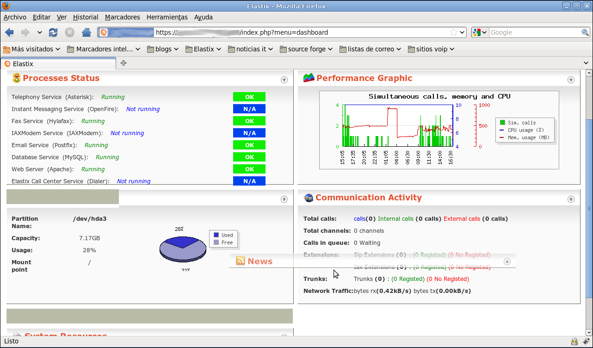Collapse the Performance Graphic panel
The width and height of the screenshot is (593, 348).
click(571, 80)
